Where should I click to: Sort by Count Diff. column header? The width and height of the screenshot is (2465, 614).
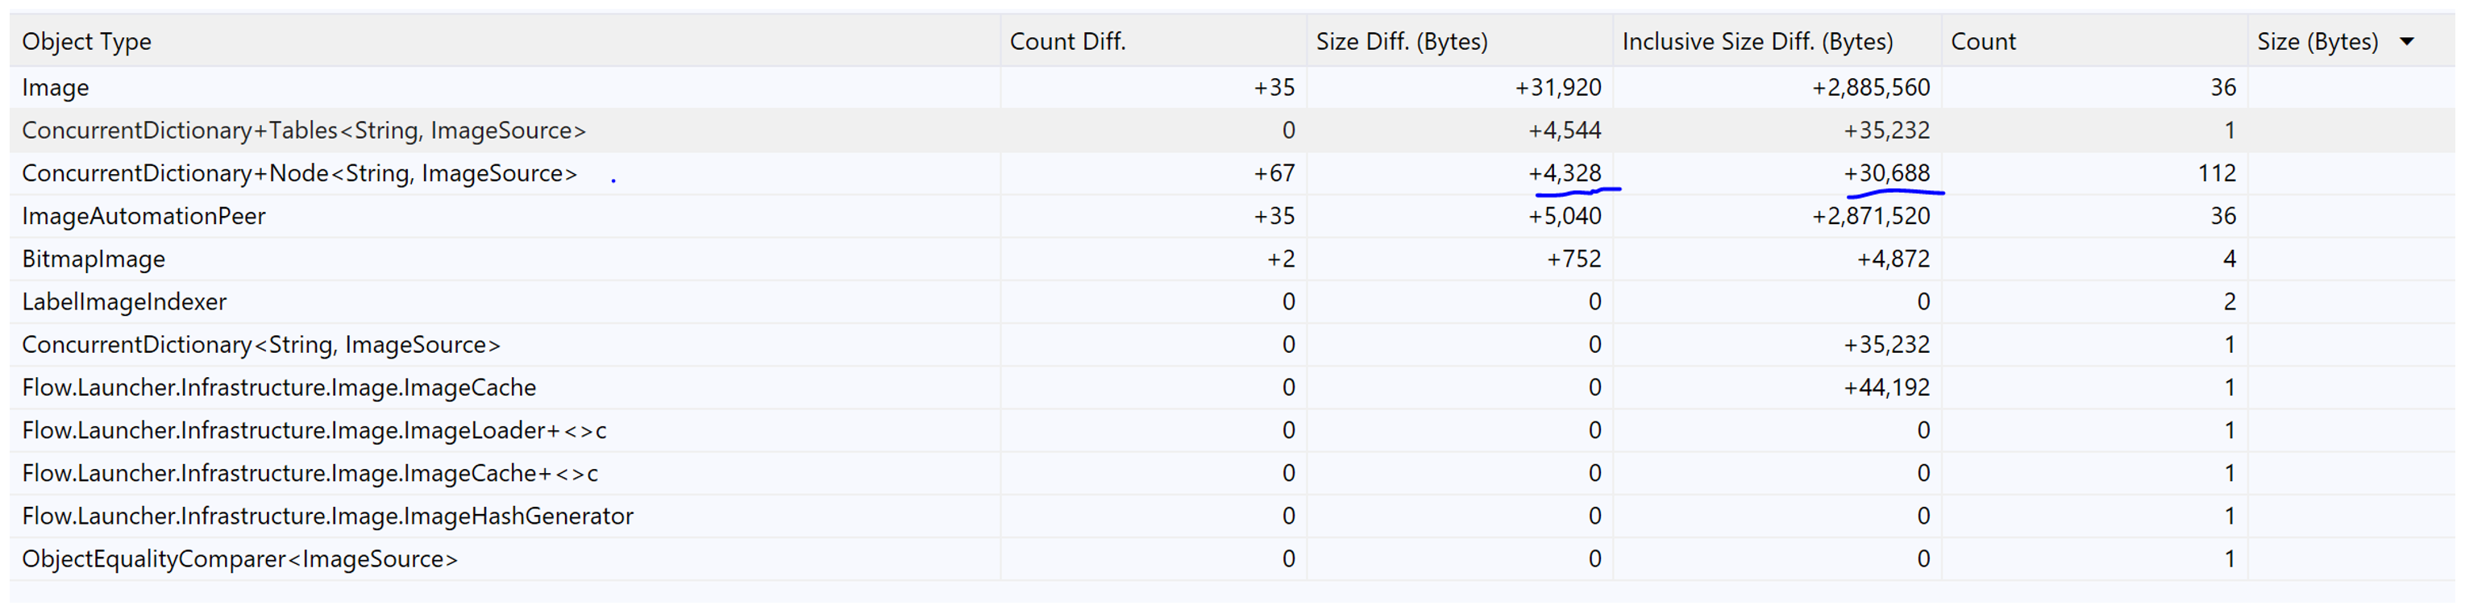[1153, 42]
